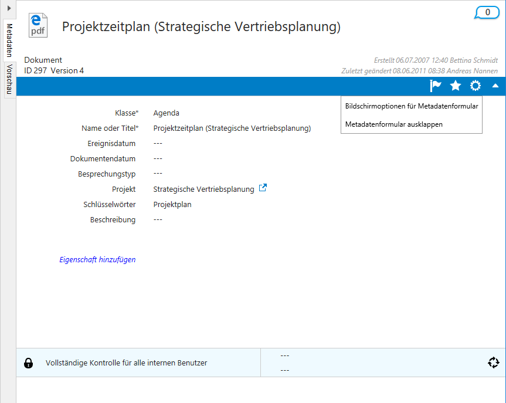Viewport: 506px width, 403px height.
Task: Choose Bildschirmoptionen für Metadatenformular
Action: click(412, 106)
